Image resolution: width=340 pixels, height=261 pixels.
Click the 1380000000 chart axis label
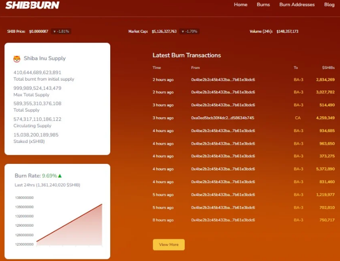(24, 198)
